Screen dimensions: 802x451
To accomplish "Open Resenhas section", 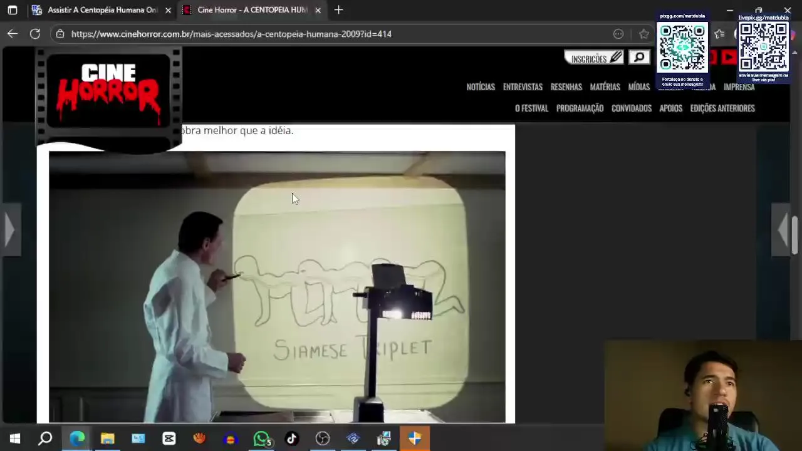I will click(x=566, y=87).
